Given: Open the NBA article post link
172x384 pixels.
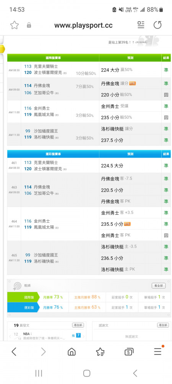Looking at the screenshot, I should pyautogui.click(x=44, y=336).
